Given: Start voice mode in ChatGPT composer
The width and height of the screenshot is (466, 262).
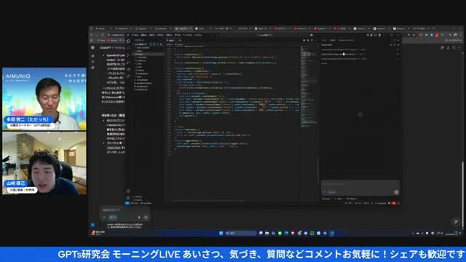Looking at the screenshot, I should tap(146, 218).
